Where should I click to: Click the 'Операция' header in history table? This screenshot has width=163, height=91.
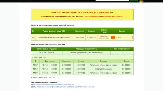(x=103, y=61)
